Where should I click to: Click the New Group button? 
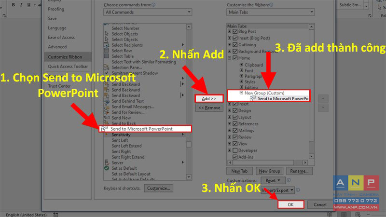tap(270, 171)
